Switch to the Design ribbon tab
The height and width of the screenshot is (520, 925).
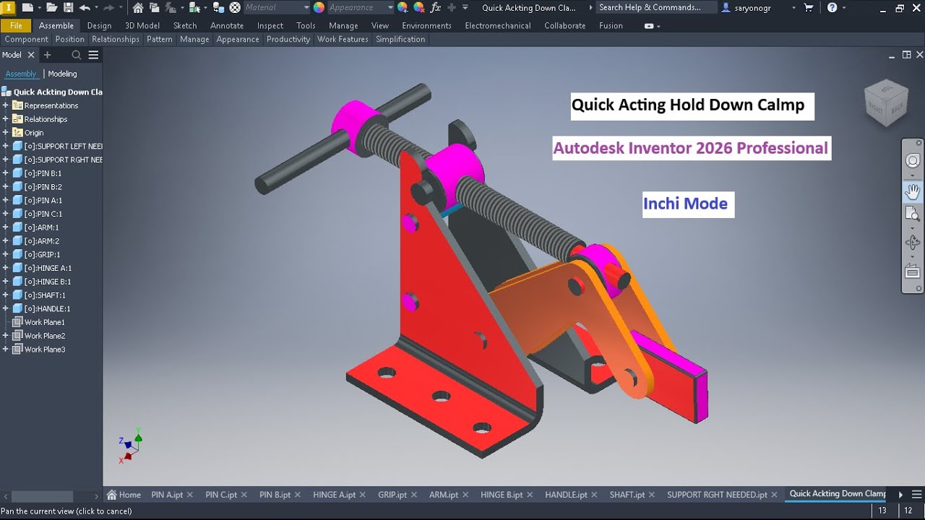[x=99, y=25]
